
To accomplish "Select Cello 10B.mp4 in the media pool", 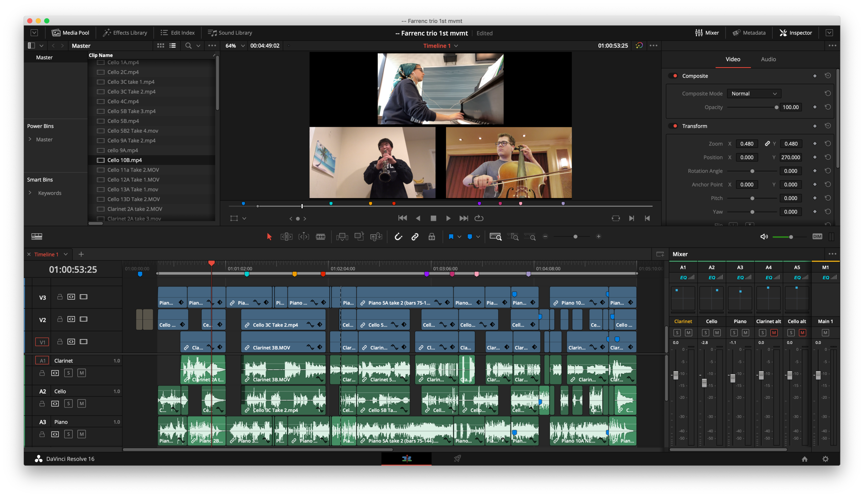I will [x=124, y=160].
